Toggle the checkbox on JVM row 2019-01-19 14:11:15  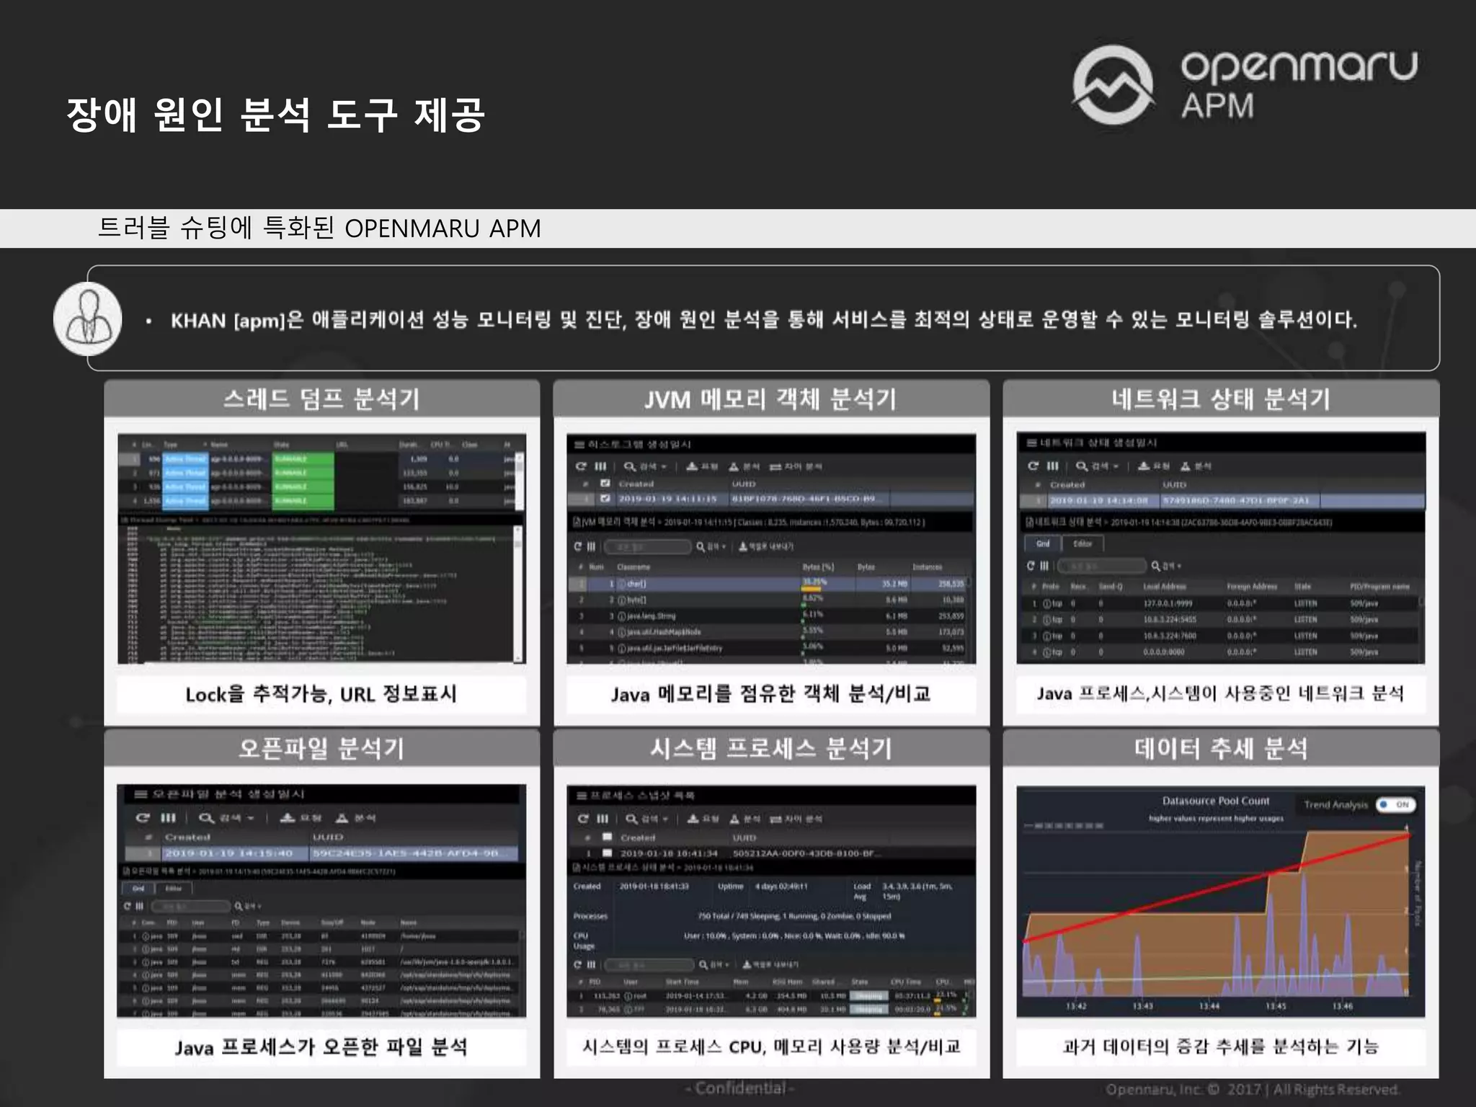605,498
